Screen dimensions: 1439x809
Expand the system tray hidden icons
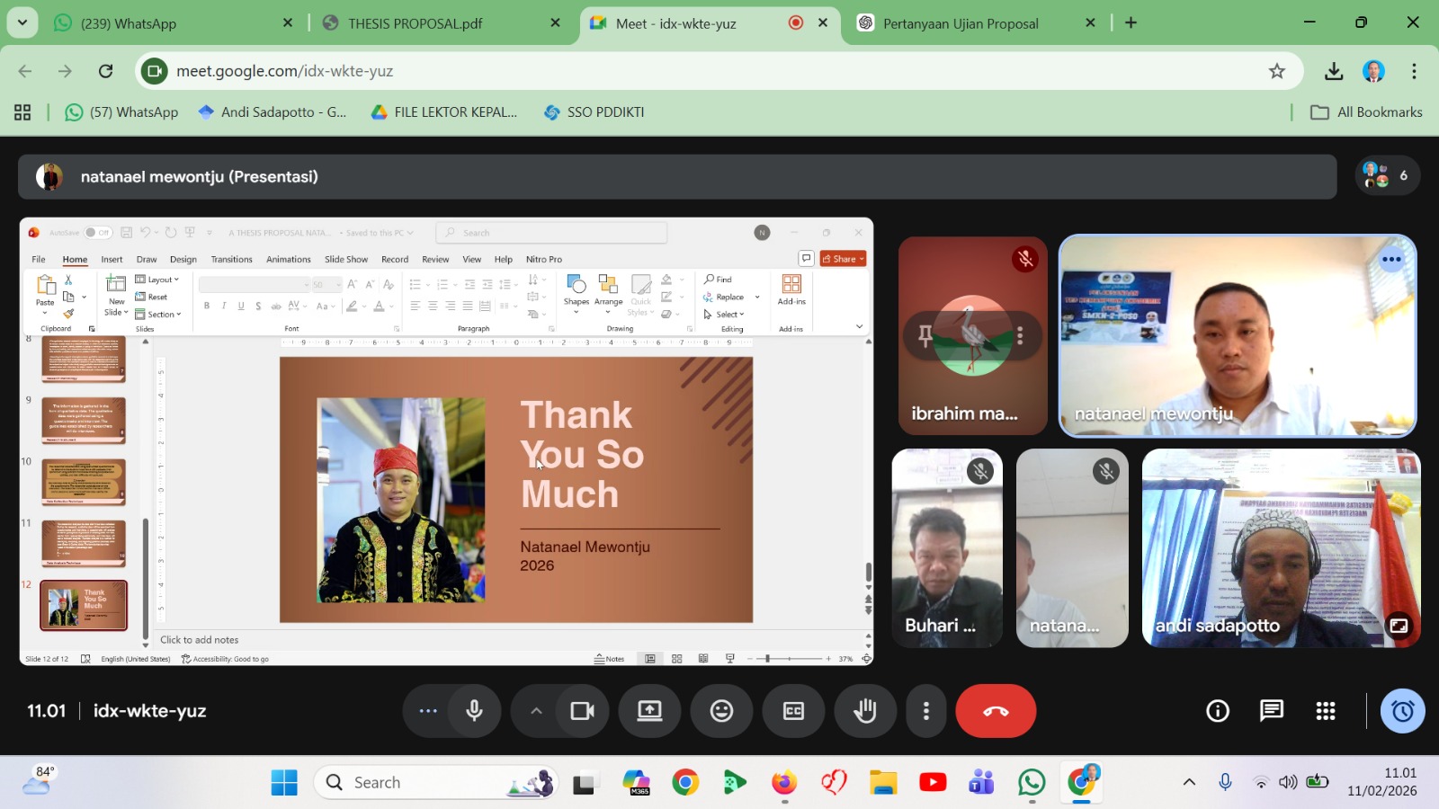point(1188,782)
